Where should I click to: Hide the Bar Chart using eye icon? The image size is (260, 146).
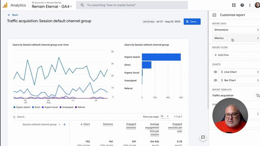pyautogui.click(x=215, y=80)
